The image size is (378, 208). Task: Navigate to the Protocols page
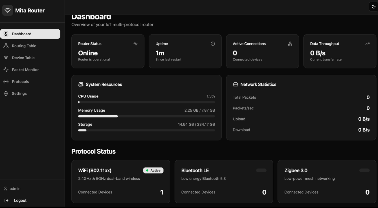20,82
